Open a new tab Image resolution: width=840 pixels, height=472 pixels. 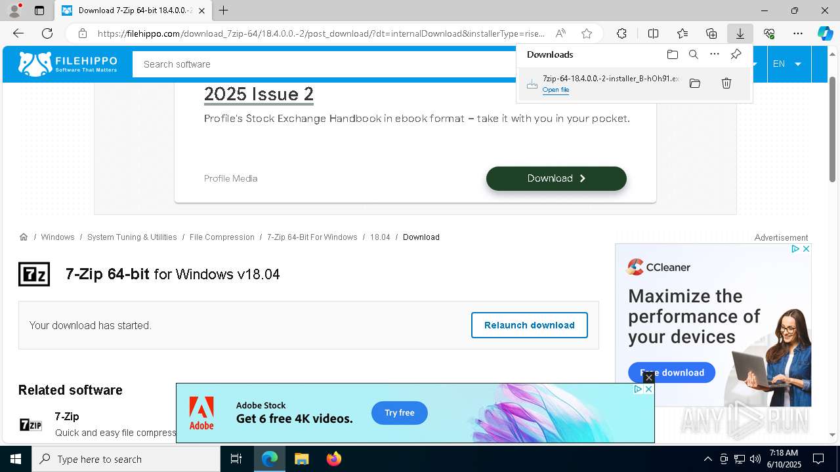(224, 10)
